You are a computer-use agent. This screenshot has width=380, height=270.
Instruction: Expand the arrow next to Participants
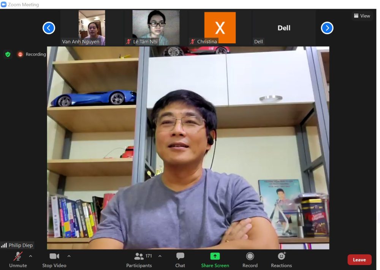point(160,256)
